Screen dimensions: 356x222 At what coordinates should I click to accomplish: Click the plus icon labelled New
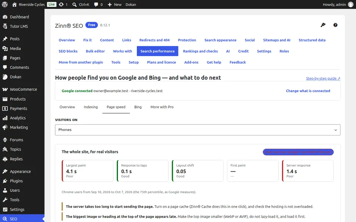pos(110,4)
